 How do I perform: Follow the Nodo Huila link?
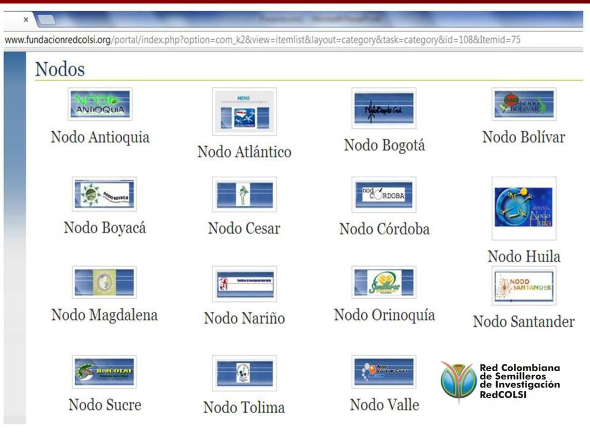[524, 256]
